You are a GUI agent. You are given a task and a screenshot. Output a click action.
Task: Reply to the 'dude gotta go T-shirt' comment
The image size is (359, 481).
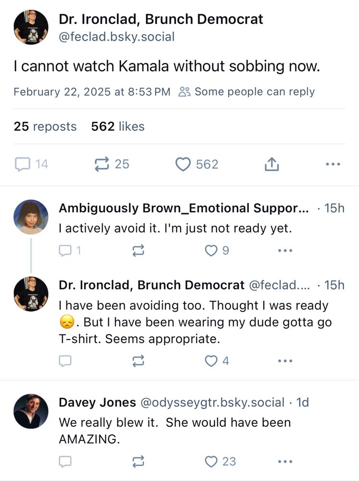(64, 361)
